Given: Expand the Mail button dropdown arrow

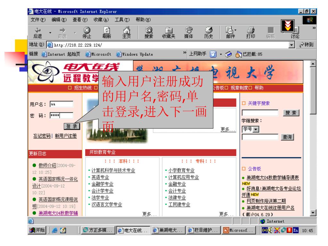Looking at the screenshot, I should pyautogui.click(x=235, y=30).
